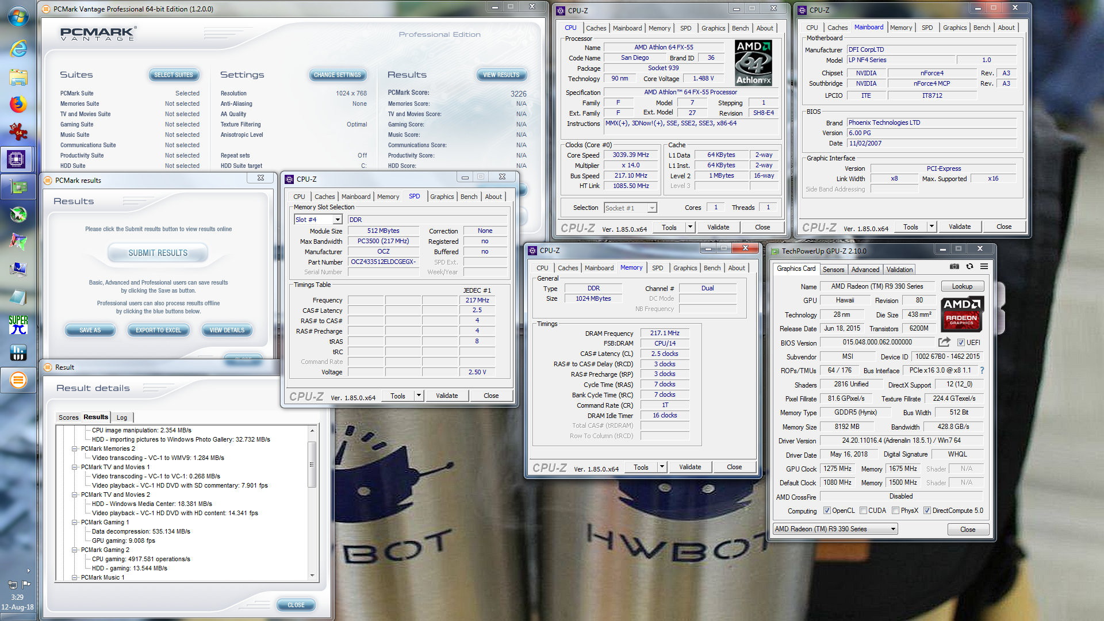Open GPU selection dropdown AMD Radeon R9 390
This screenshot has height=621, width=1104.
[835, 529]
